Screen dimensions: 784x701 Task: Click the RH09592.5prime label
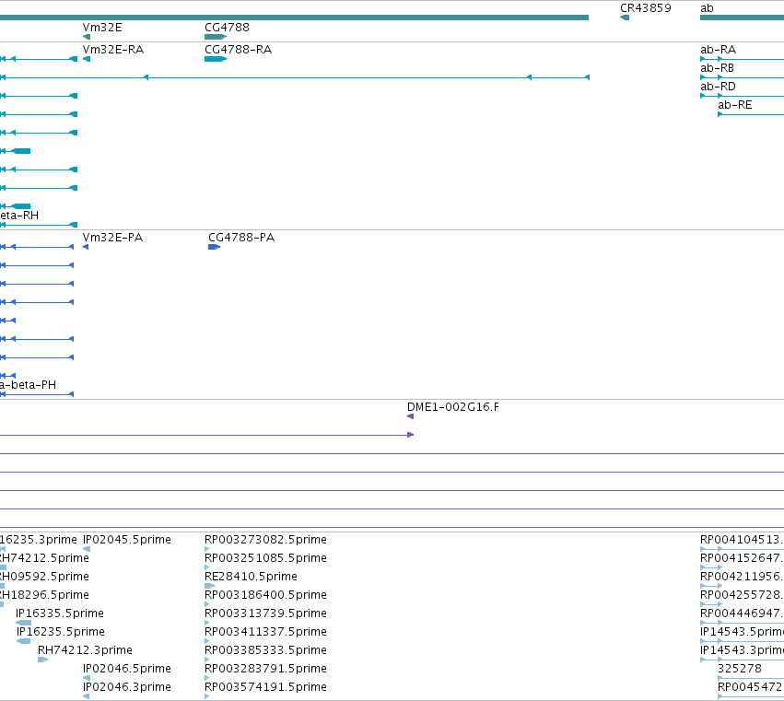pos(44,577)
